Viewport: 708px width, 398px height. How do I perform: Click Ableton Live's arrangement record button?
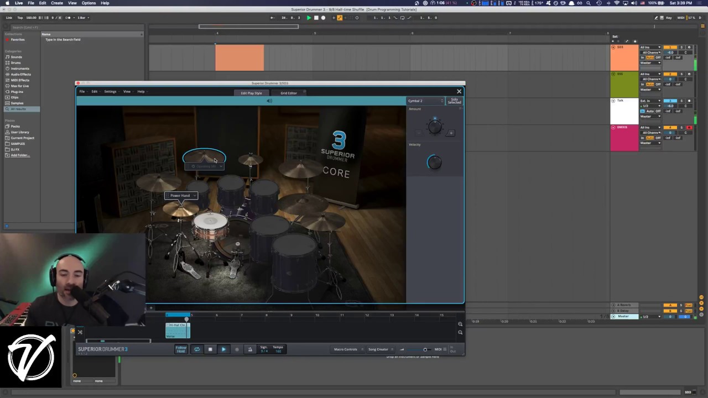[324, 18]
